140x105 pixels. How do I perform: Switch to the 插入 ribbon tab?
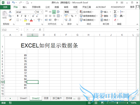click(25, 7)
